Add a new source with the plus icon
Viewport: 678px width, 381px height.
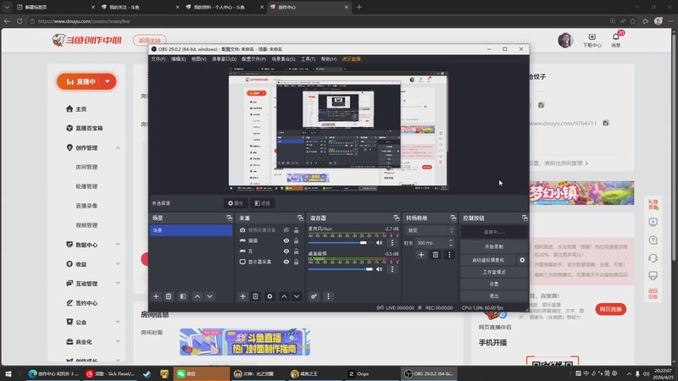click(x=242, y=296)
